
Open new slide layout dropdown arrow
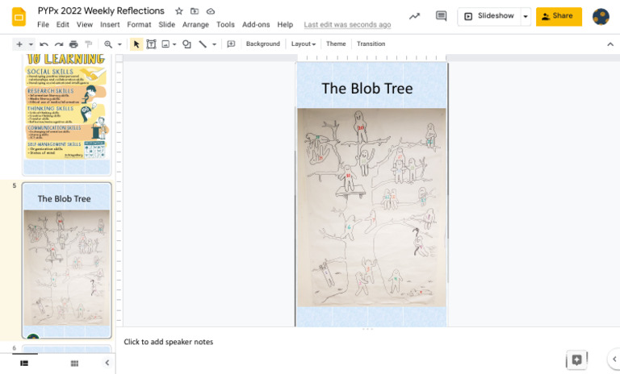(31, 44)
